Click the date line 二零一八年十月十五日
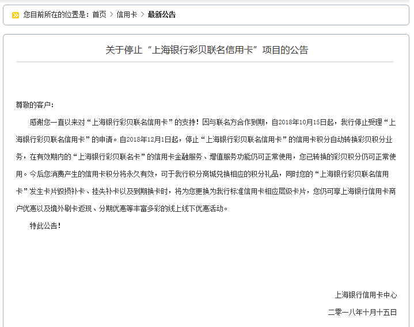414x327 pixels. 362,313
